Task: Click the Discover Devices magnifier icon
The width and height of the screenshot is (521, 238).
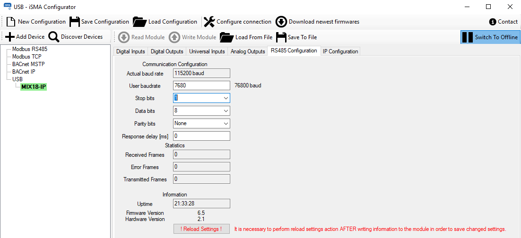Action: pyautogui.click(x=54, y=37)
